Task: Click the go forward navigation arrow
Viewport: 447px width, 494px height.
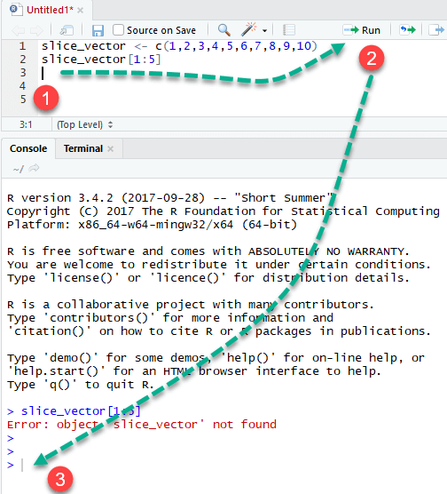Action: point(36,30)
